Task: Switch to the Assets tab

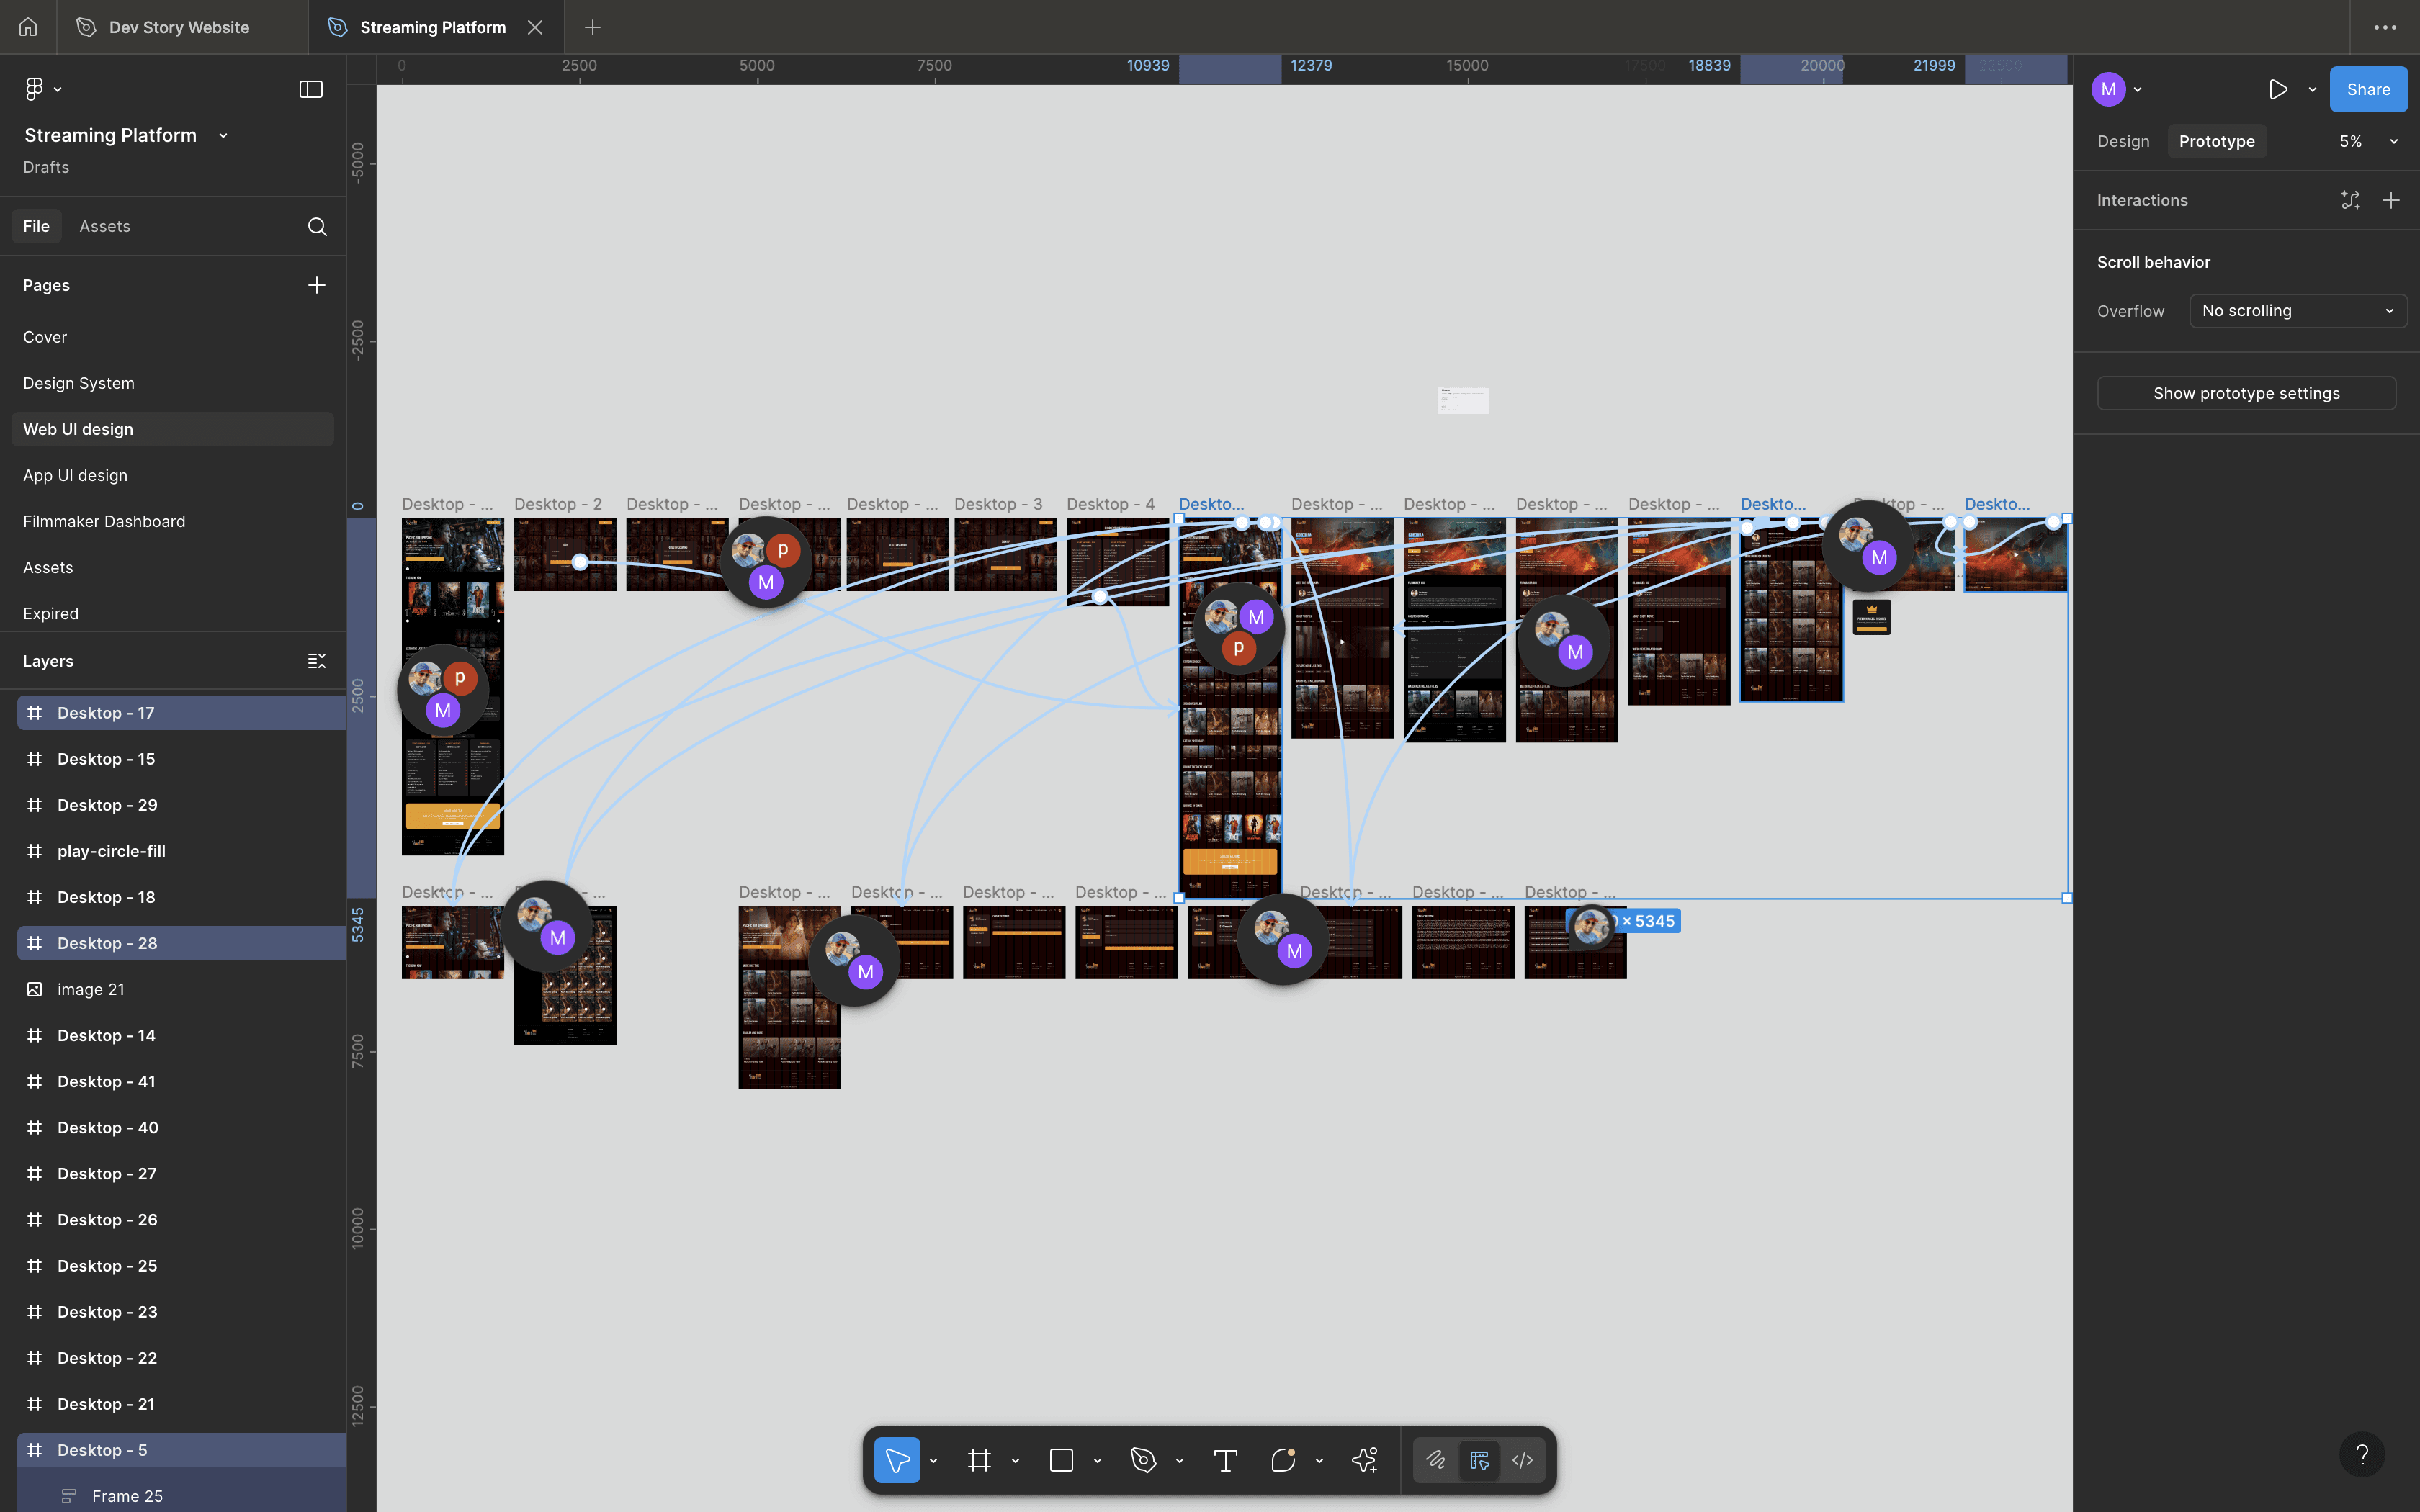Action: click(104, 226)
